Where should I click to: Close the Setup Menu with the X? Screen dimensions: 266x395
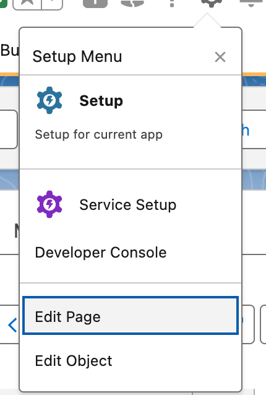tap(220, 57)
